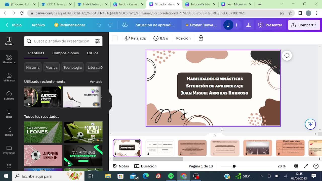This screenshot has height=181, width=322.
Task: Click the Compartir button
Action: (x=304, y=25)
